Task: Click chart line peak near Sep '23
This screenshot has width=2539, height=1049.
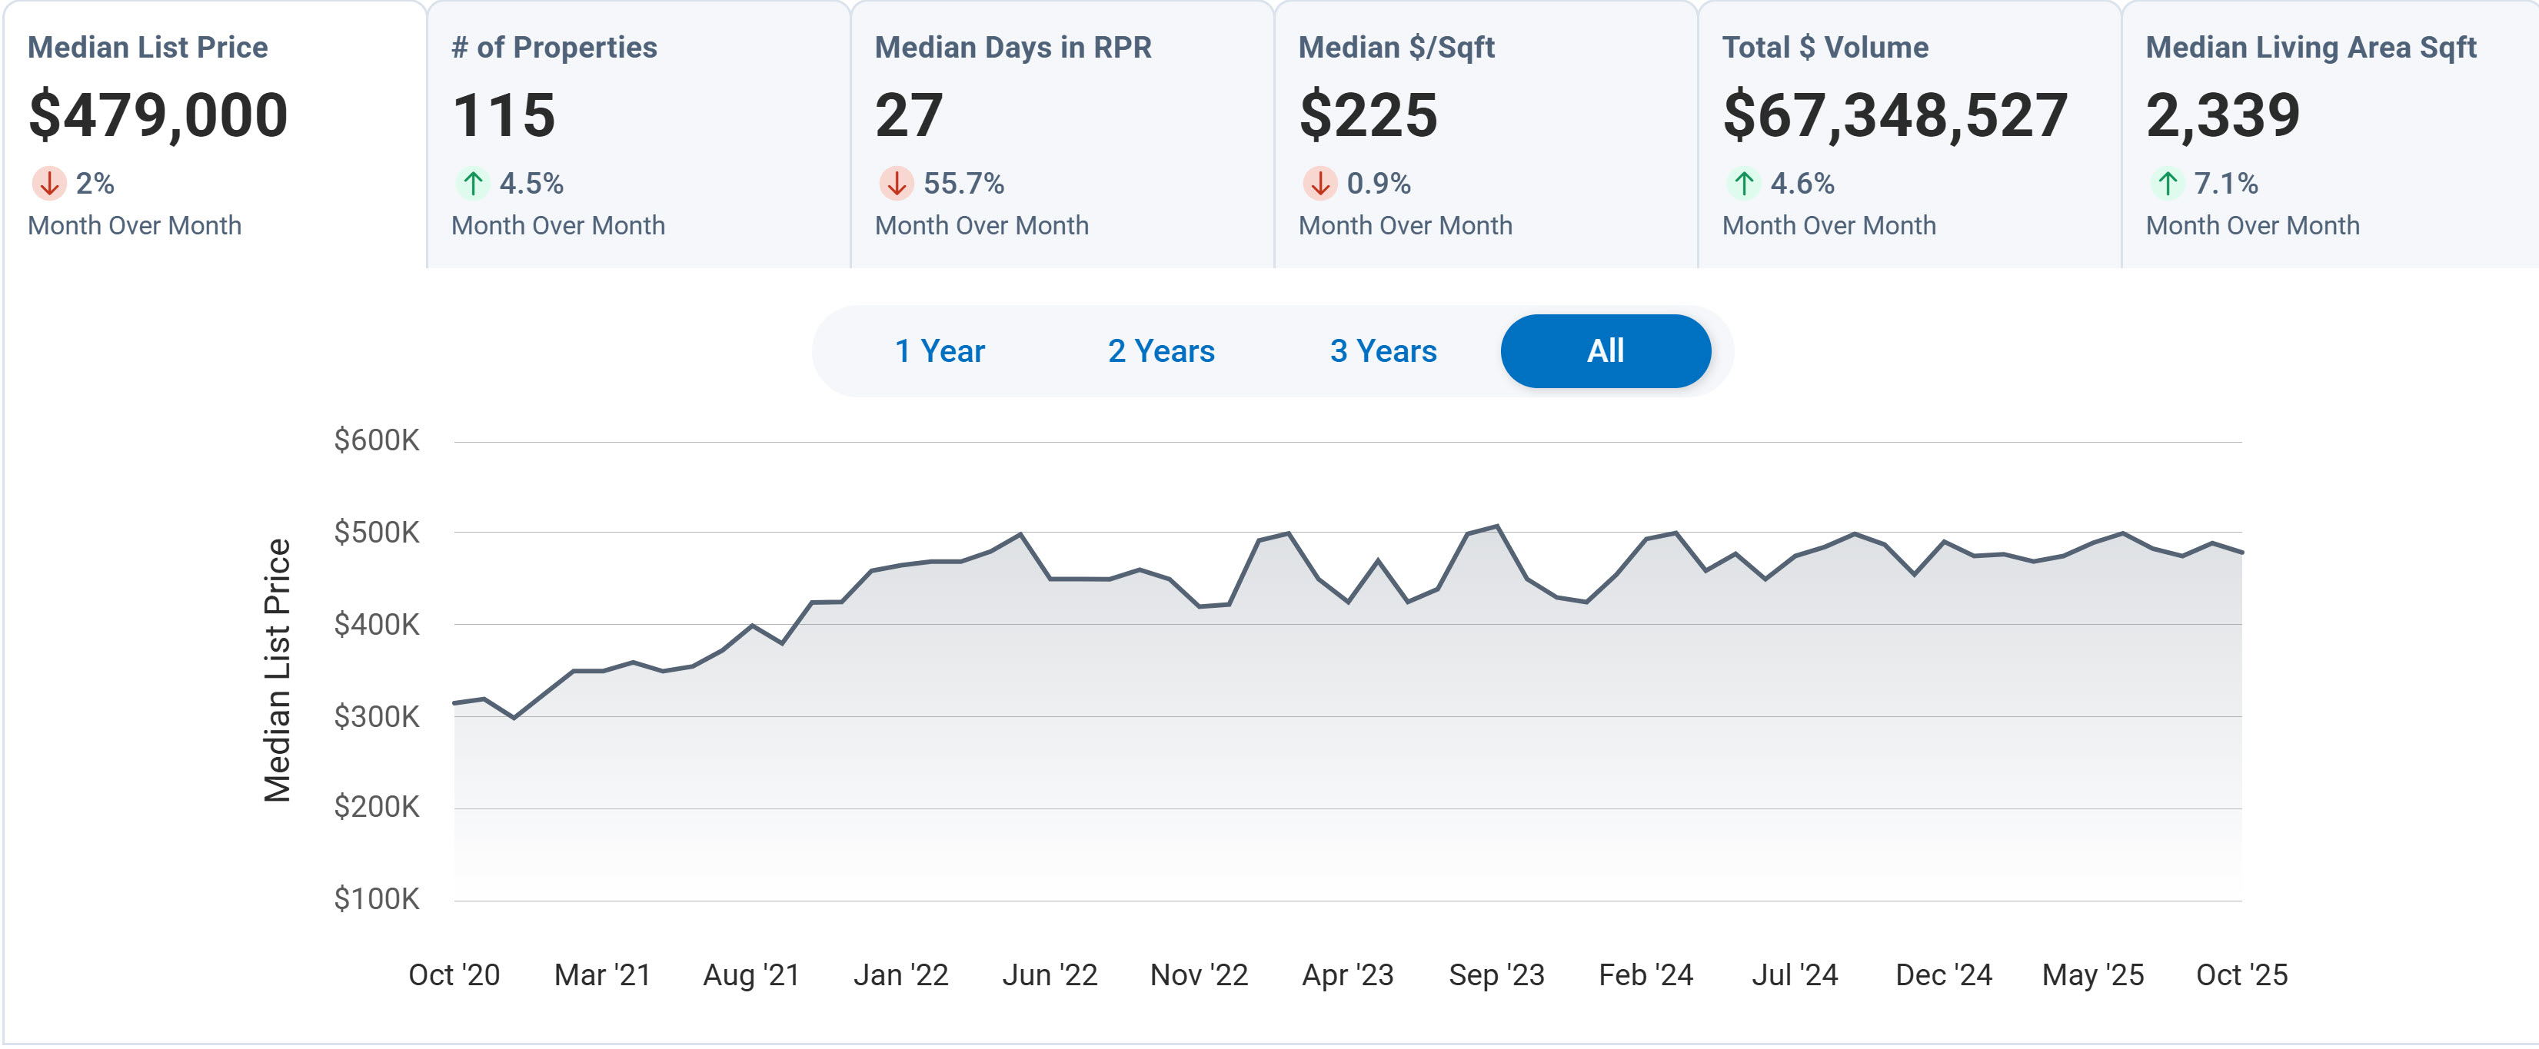Action: [x=1497, y=526]
